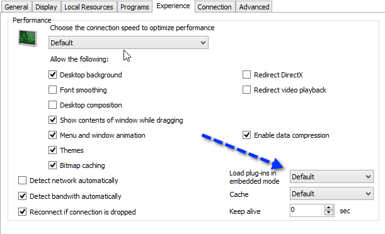Enable Redirect video playback

click(246, 90)
